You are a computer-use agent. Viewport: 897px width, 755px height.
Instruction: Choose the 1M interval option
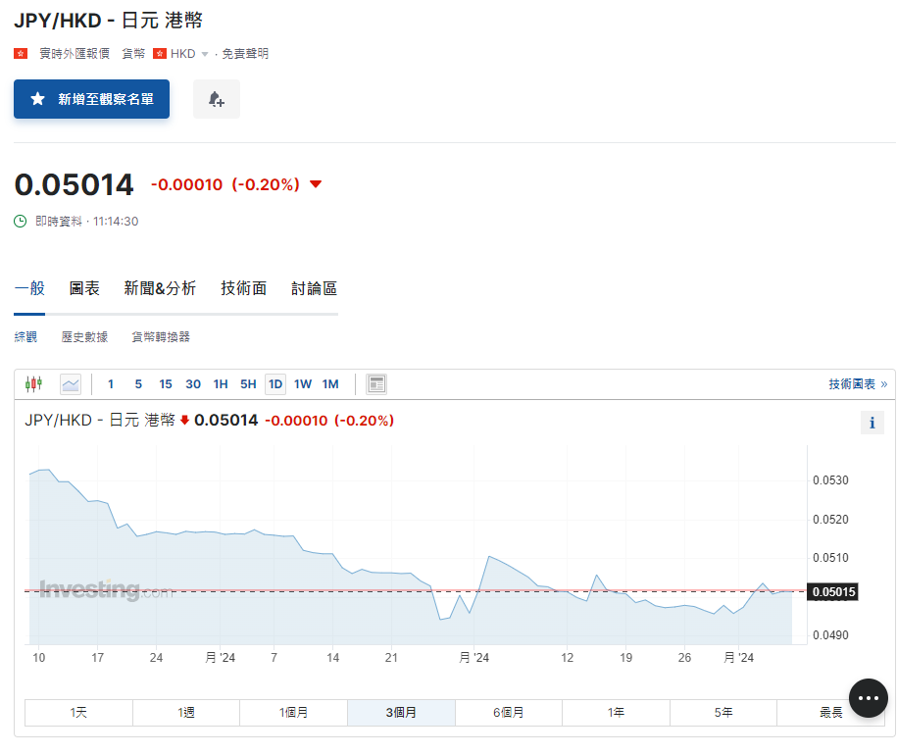[x=330, y=384]
